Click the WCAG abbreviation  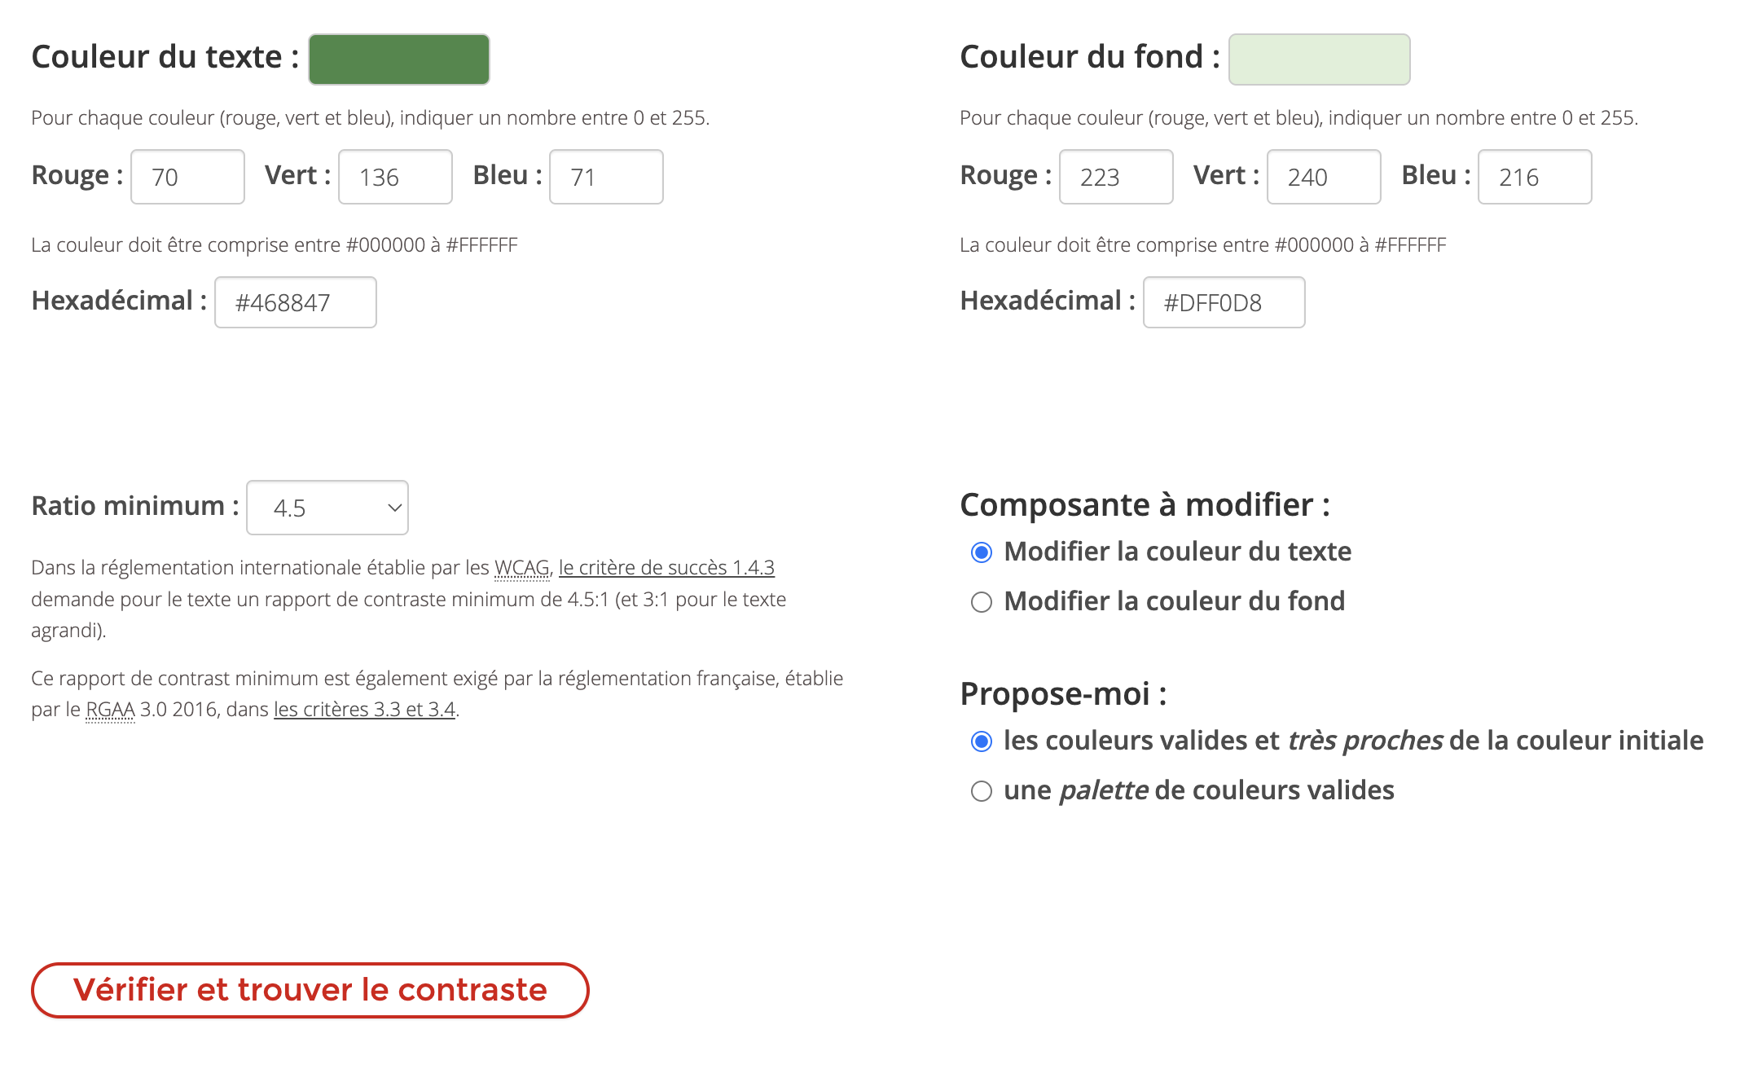click(x=521, y=568)
